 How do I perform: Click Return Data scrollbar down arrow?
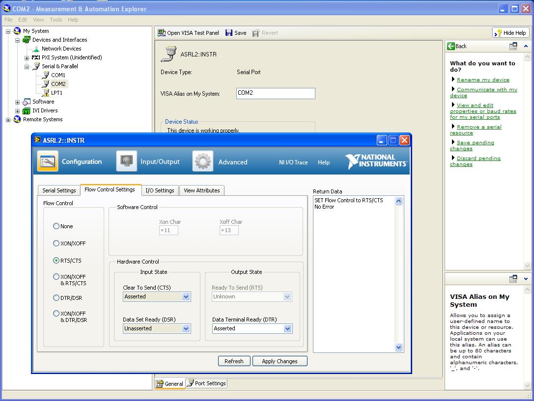click(x=398, y=348)
